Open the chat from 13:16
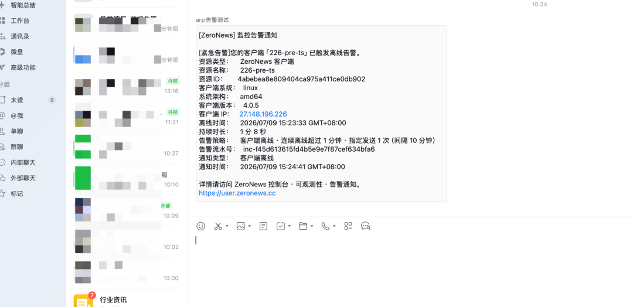 [127, 86]
